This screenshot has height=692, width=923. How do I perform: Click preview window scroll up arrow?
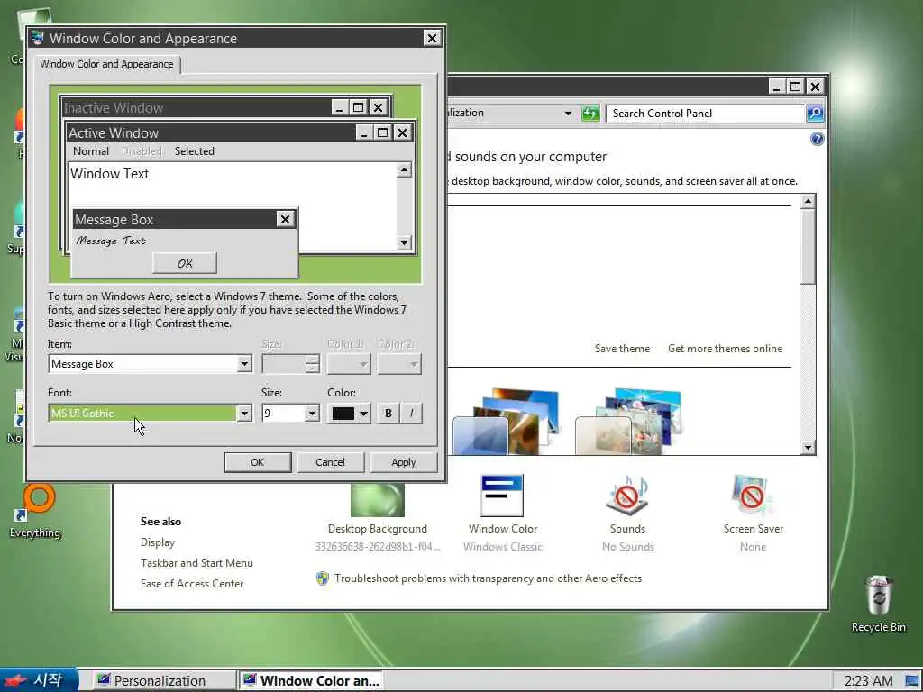[x=404, y=170]
